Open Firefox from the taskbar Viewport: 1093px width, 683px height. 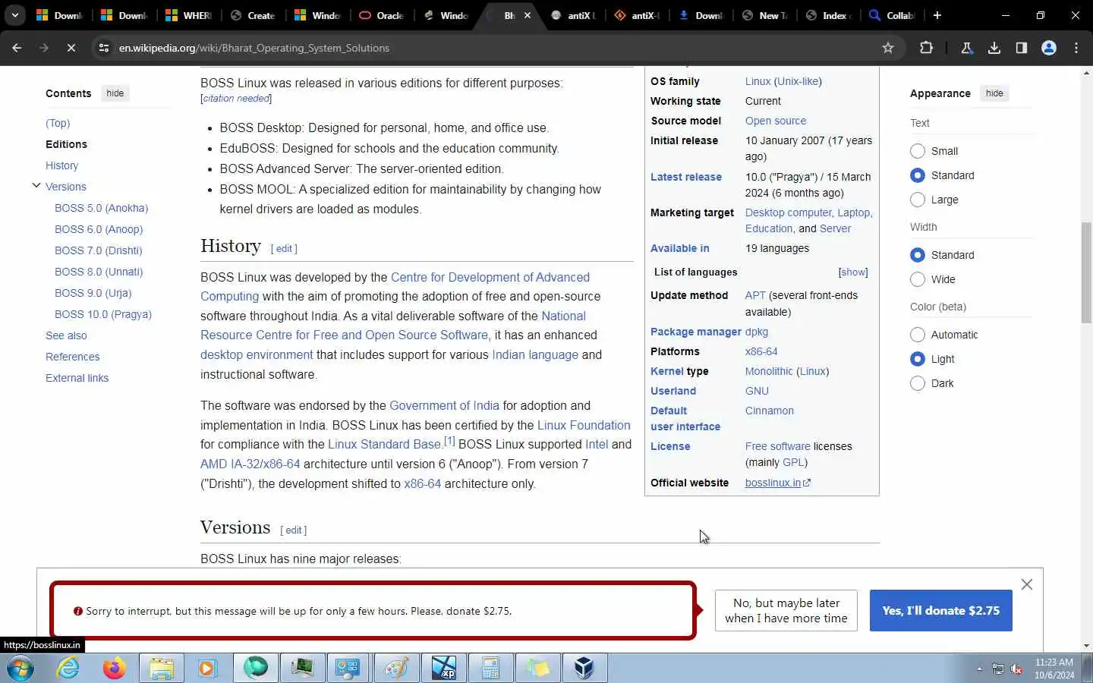tap(115, 668)
